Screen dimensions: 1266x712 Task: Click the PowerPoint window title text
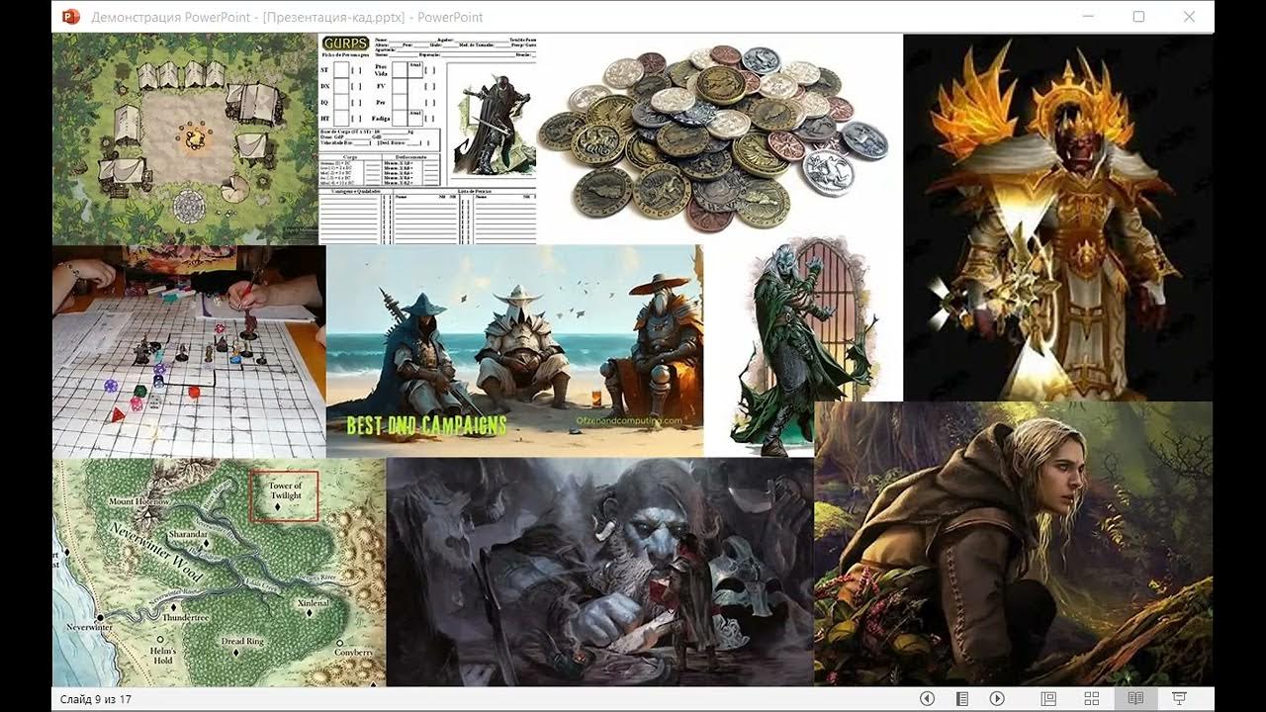pyautogui.click(x=287, y=17)
